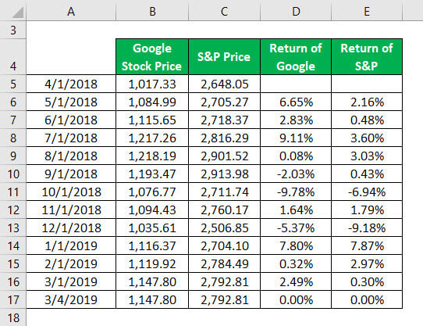Click the Return of S&P header cell
The width and height of the screenshot is (423, 326).
367,57
